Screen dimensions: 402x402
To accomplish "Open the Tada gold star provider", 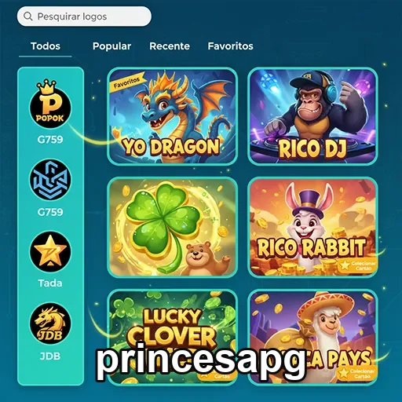I will pyautogui.click(x=50, y=252).
